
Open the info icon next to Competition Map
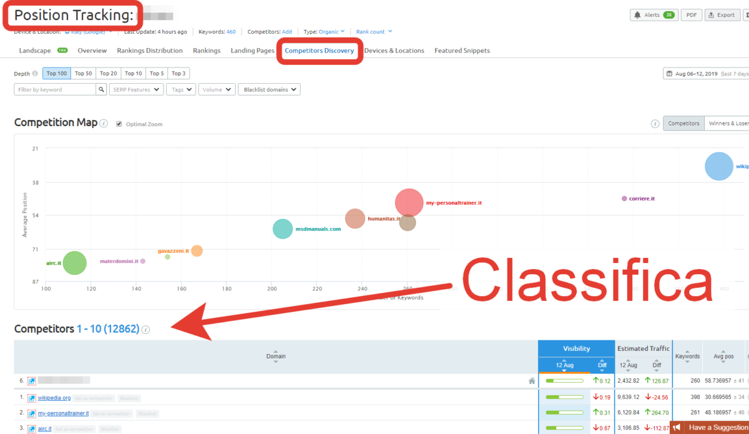(x=104, y=123)
